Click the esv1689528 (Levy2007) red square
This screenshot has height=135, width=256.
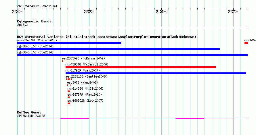69,103
